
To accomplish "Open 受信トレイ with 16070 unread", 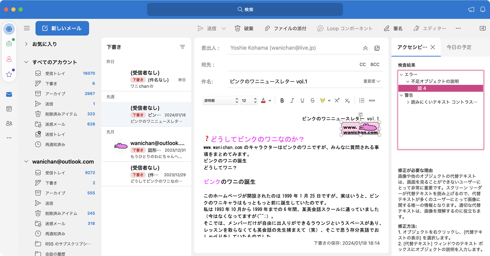I will click(x=64, y=73).
